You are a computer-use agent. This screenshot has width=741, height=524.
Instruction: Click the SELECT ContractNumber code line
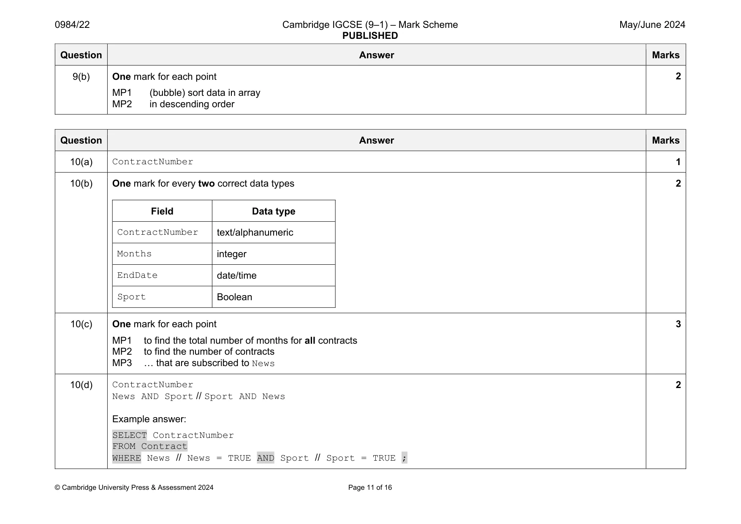(x=173, y=435)
